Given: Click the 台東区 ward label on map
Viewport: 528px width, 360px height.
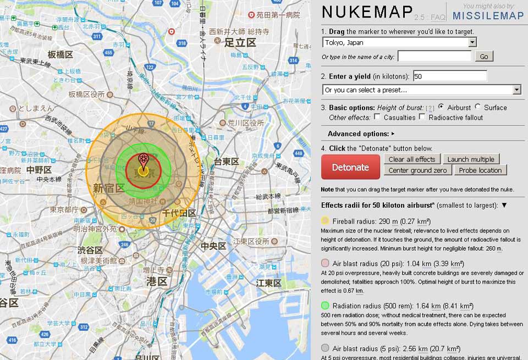Looking at the screenshot, I should [226, 162].
